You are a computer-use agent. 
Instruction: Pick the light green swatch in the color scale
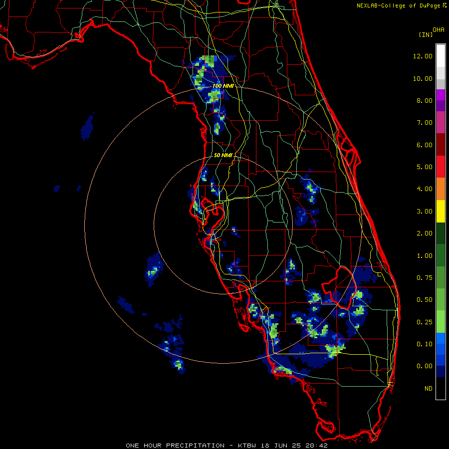pos(441,322)
